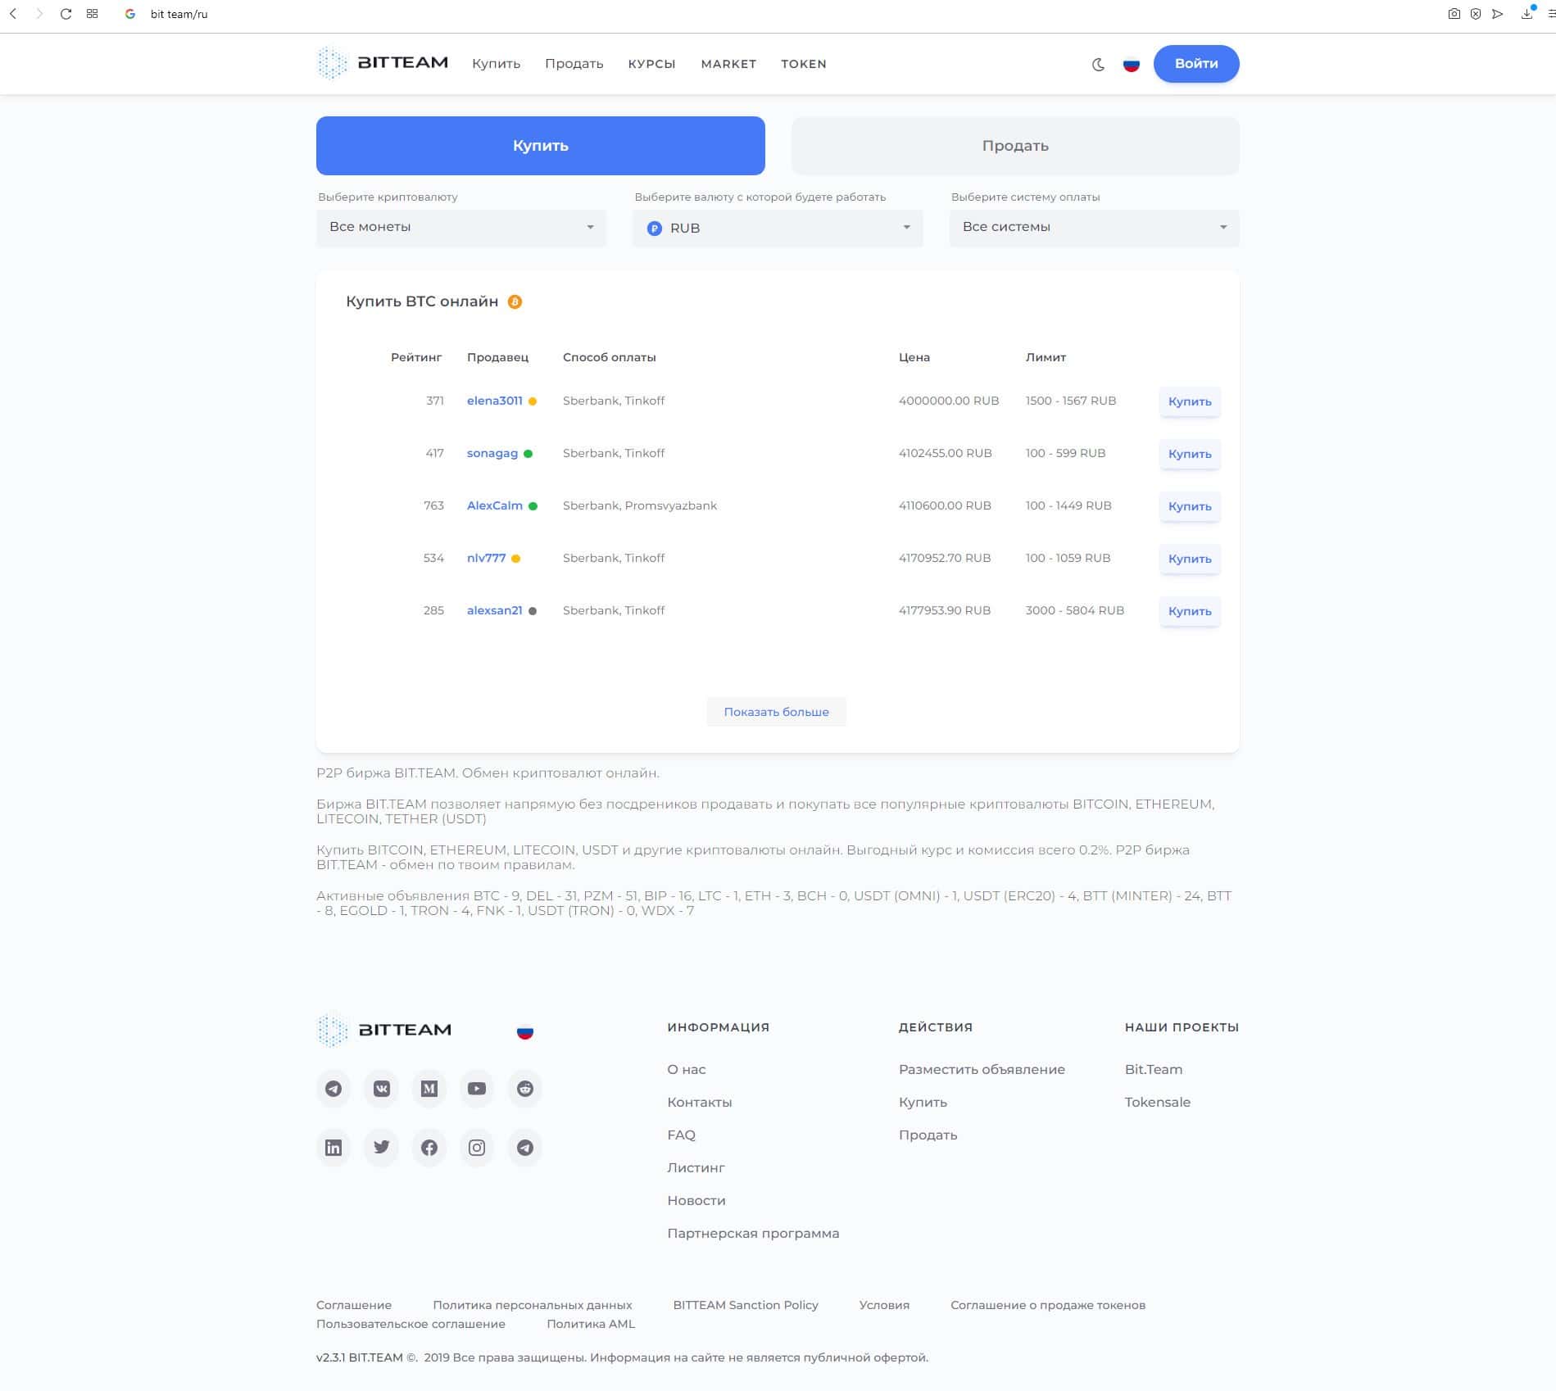Viewport: 1556px width, 1391px height.
Task: Open the Twitter social icon
Action: [381, 1148]
